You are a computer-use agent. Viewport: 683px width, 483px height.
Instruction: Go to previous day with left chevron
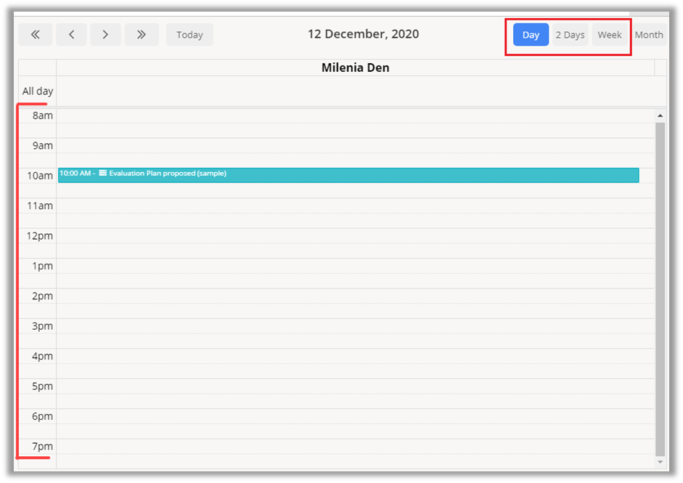[71, 35]
